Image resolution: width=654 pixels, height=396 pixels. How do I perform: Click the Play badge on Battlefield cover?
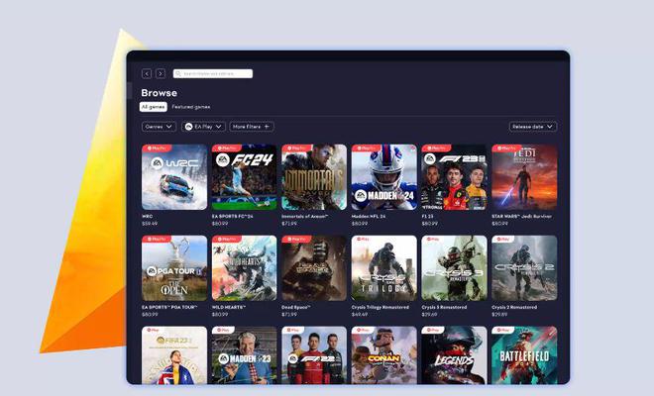click(x=502, y=330)
